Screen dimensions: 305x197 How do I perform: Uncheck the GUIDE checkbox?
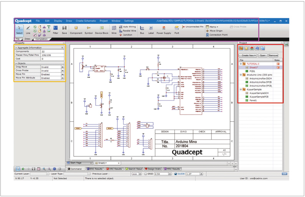pyautogui.click(x=176, y=174)
